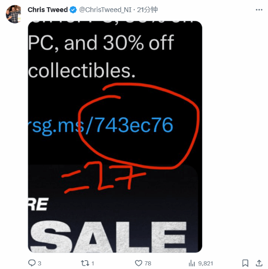The height and width of the screenshot is (269, 268).
Task: Click the rsg.ms/743ec76 link in image
Action: point(100,126)
